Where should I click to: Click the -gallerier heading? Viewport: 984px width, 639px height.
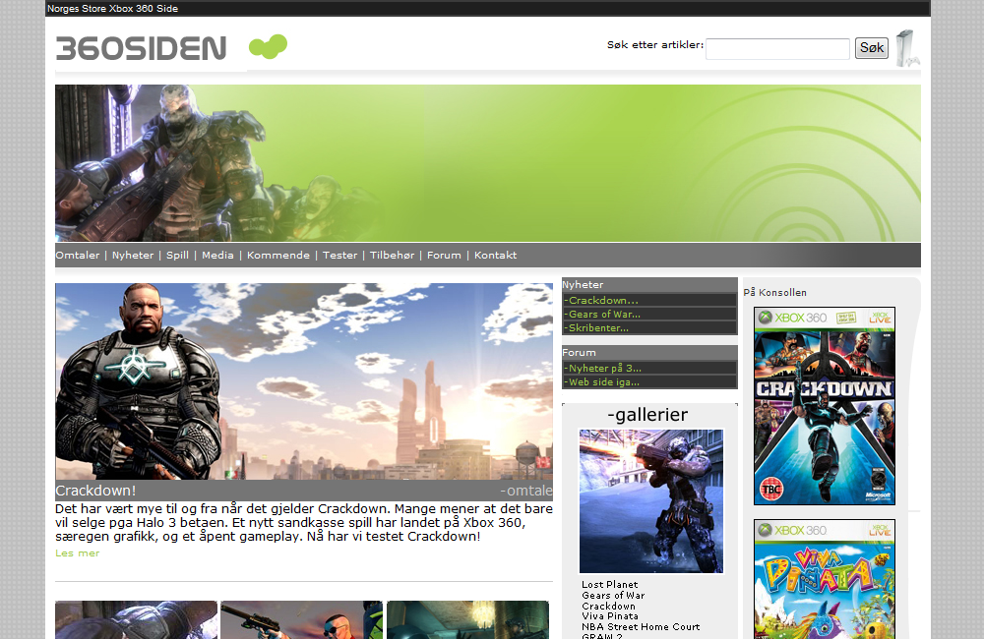[647, 415]
